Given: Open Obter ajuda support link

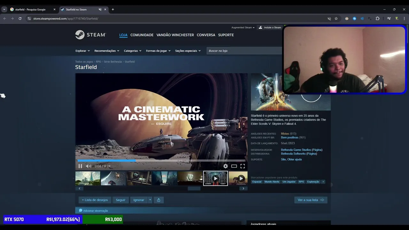Looking at the screenshot, I should 294,159.
